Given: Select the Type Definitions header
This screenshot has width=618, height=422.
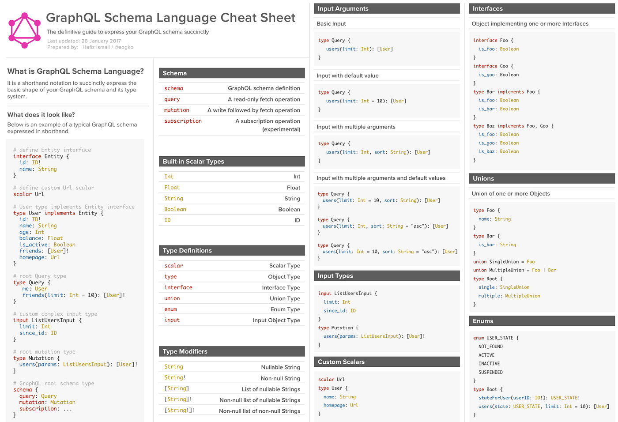Looking at the screenshot, I should 232,250.
